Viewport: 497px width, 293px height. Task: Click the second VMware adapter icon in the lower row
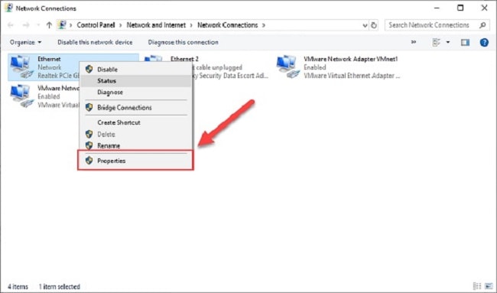point(21,96)
